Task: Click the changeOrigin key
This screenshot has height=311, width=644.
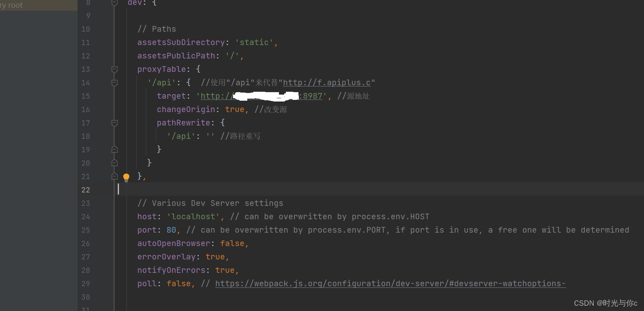Action: [186, 110]
